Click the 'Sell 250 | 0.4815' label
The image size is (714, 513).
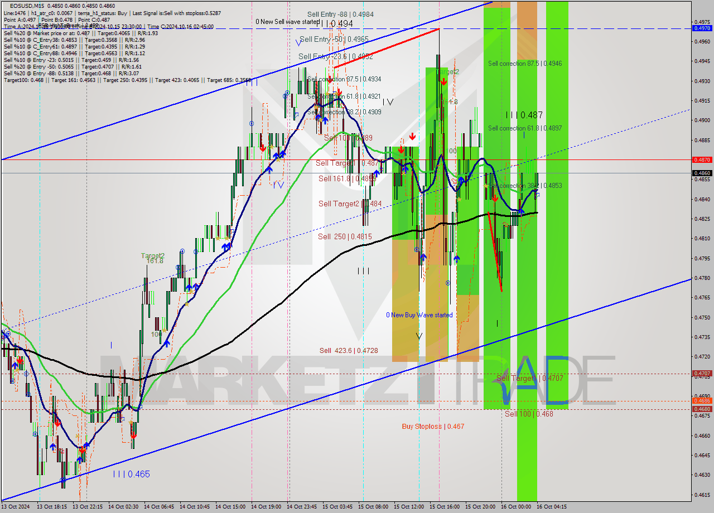tap(345, 236)
